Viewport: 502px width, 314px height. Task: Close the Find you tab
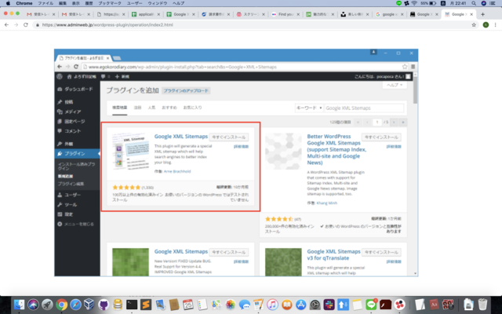pos(298,14)
